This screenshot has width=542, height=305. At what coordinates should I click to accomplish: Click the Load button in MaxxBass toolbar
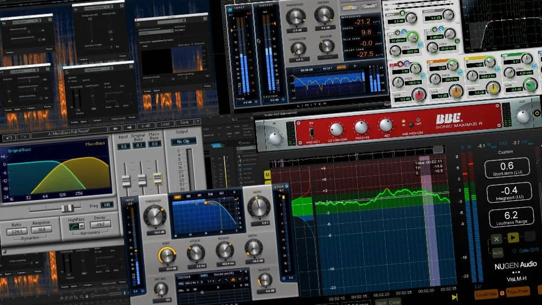(x=165, y=124)
